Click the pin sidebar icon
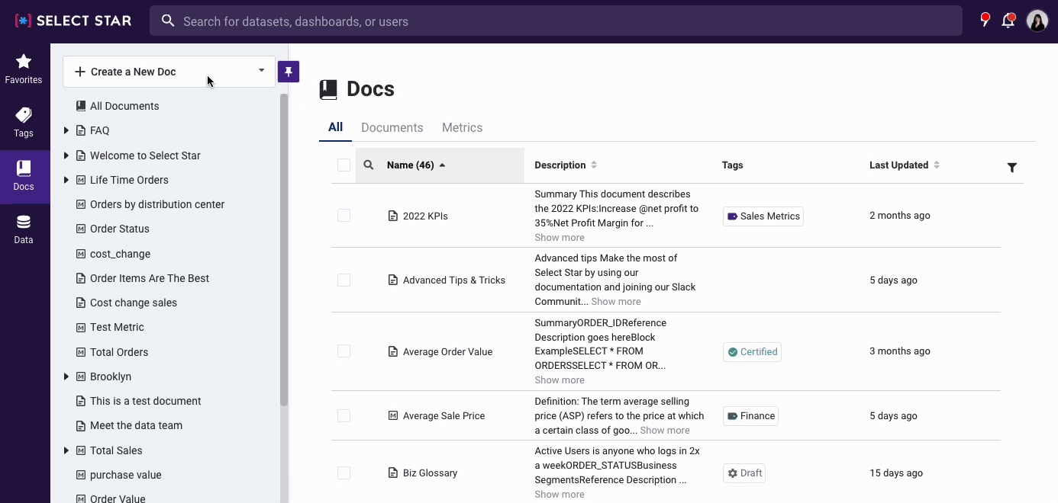Screen dimensions: 1058x503 pos(289,72)
